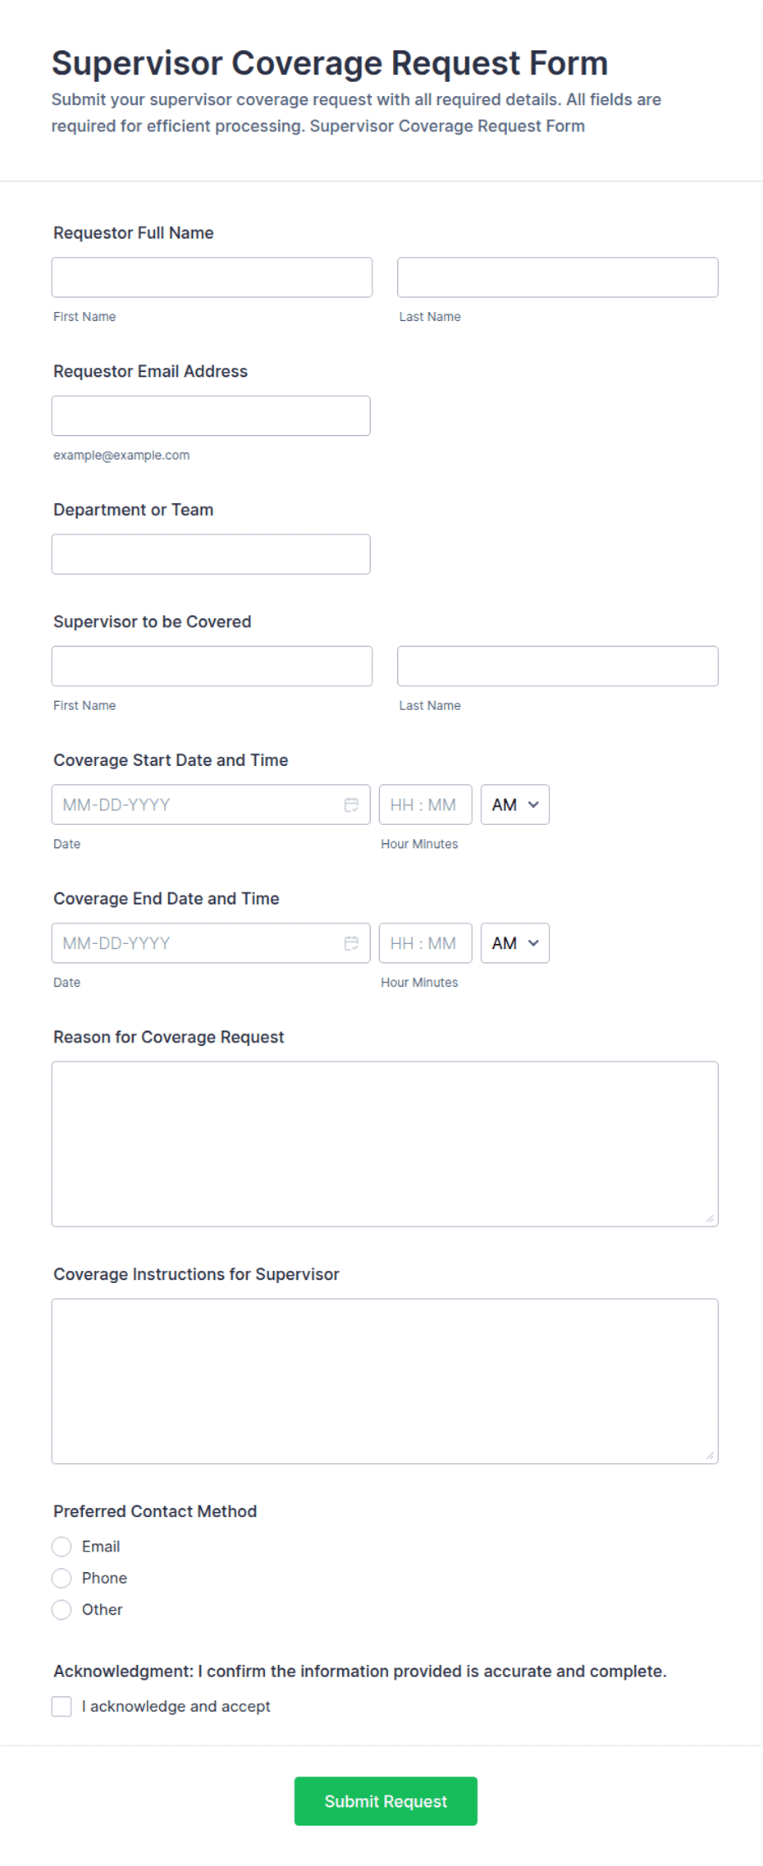Focus the Requestor Last Name field
The image size is (763, 1866).
(558, 277)
